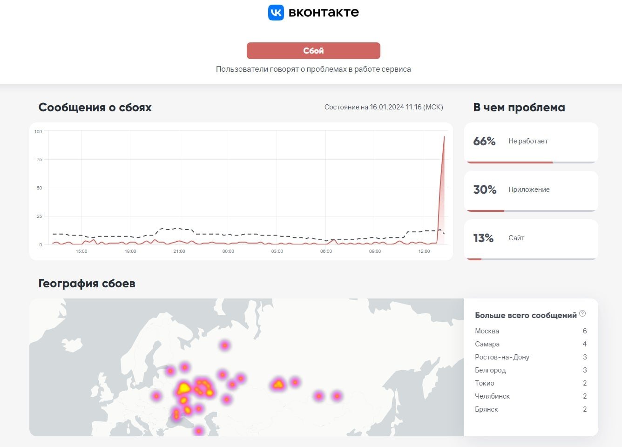Select 'Ростов-на-Дону' from the reports list
This screenshot has width=622, height=447.
pyautogui.click(x=502, y=357)
